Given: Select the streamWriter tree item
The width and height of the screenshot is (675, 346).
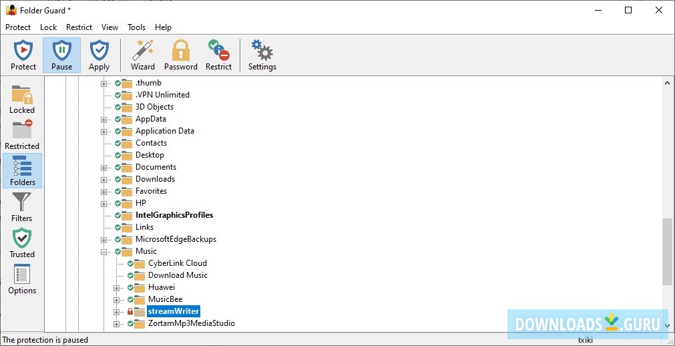Looking at the screenshot, I should tap(174, 311).
